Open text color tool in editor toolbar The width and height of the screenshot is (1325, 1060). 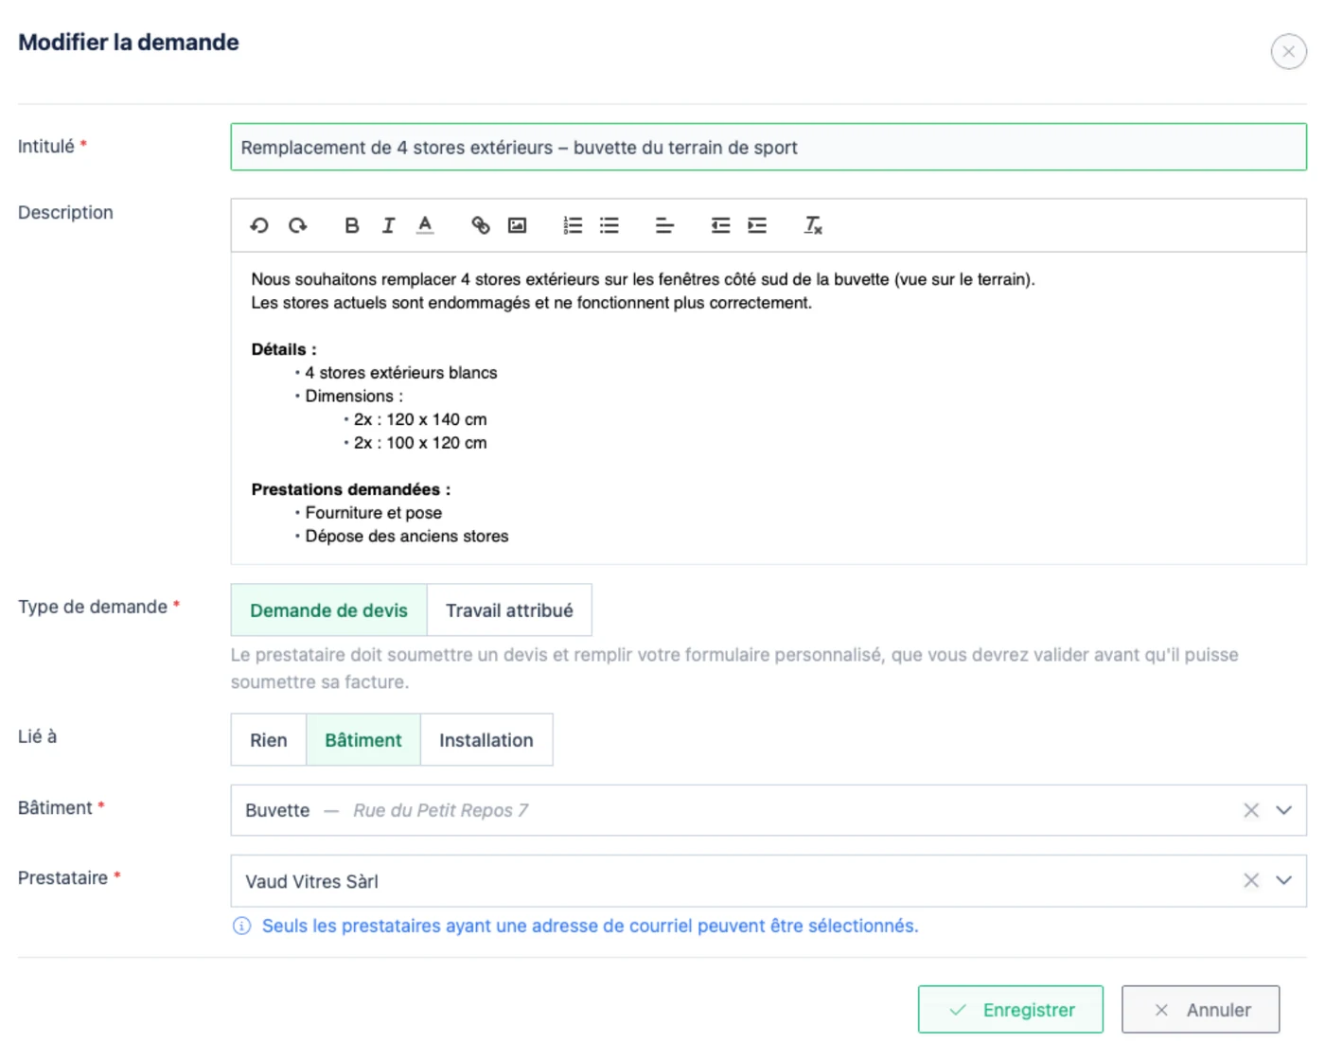[x=425, y=225]
